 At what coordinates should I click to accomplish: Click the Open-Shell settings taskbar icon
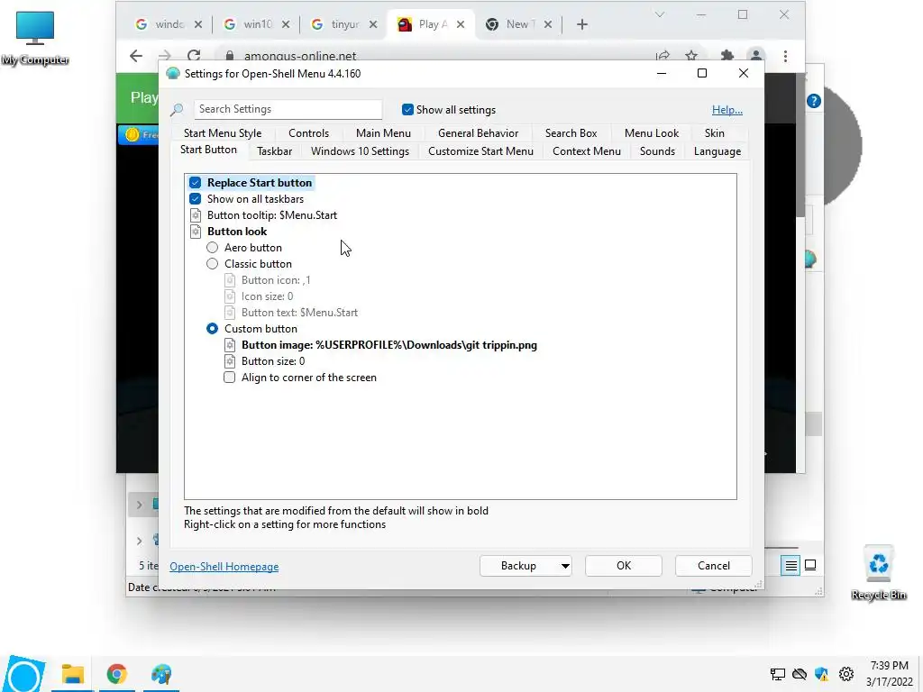point(160,674)
